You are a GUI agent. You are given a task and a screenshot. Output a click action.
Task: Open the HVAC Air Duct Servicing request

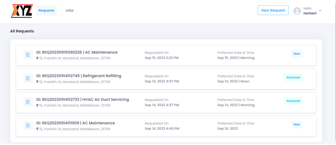tap(83, 99)
